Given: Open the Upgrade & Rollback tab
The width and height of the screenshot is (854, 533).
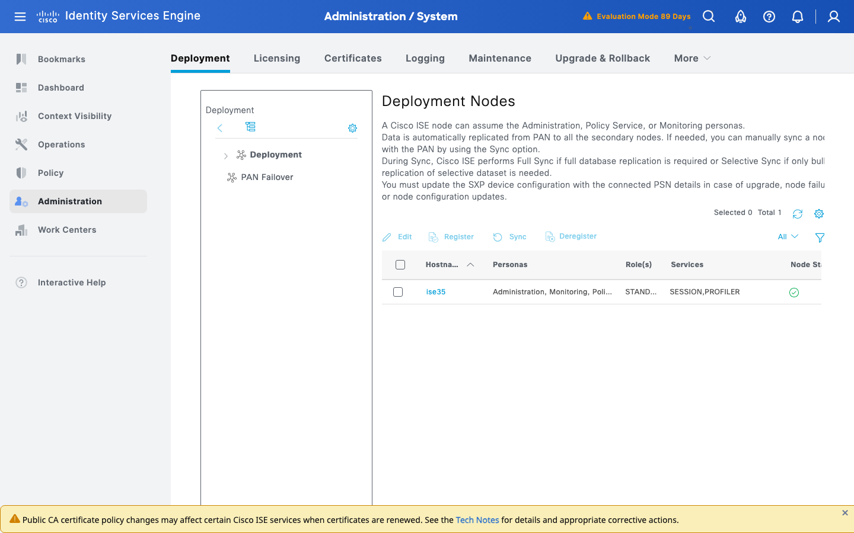Looking at the screenshot, I should pos(603,58).
